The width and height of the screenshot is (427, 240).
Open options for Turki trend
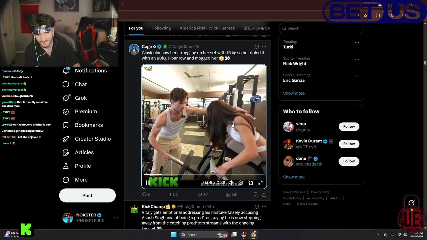357,43
